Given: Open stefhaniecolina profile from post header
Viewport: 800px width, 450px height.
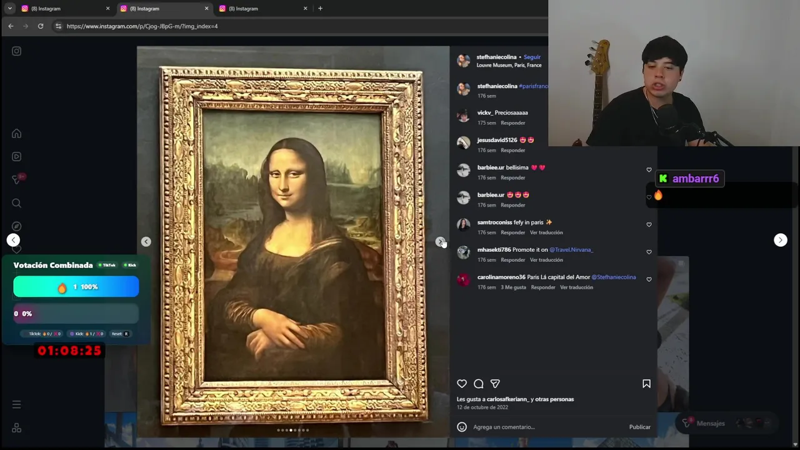Looking at the screenshot, I should (496, 57).
